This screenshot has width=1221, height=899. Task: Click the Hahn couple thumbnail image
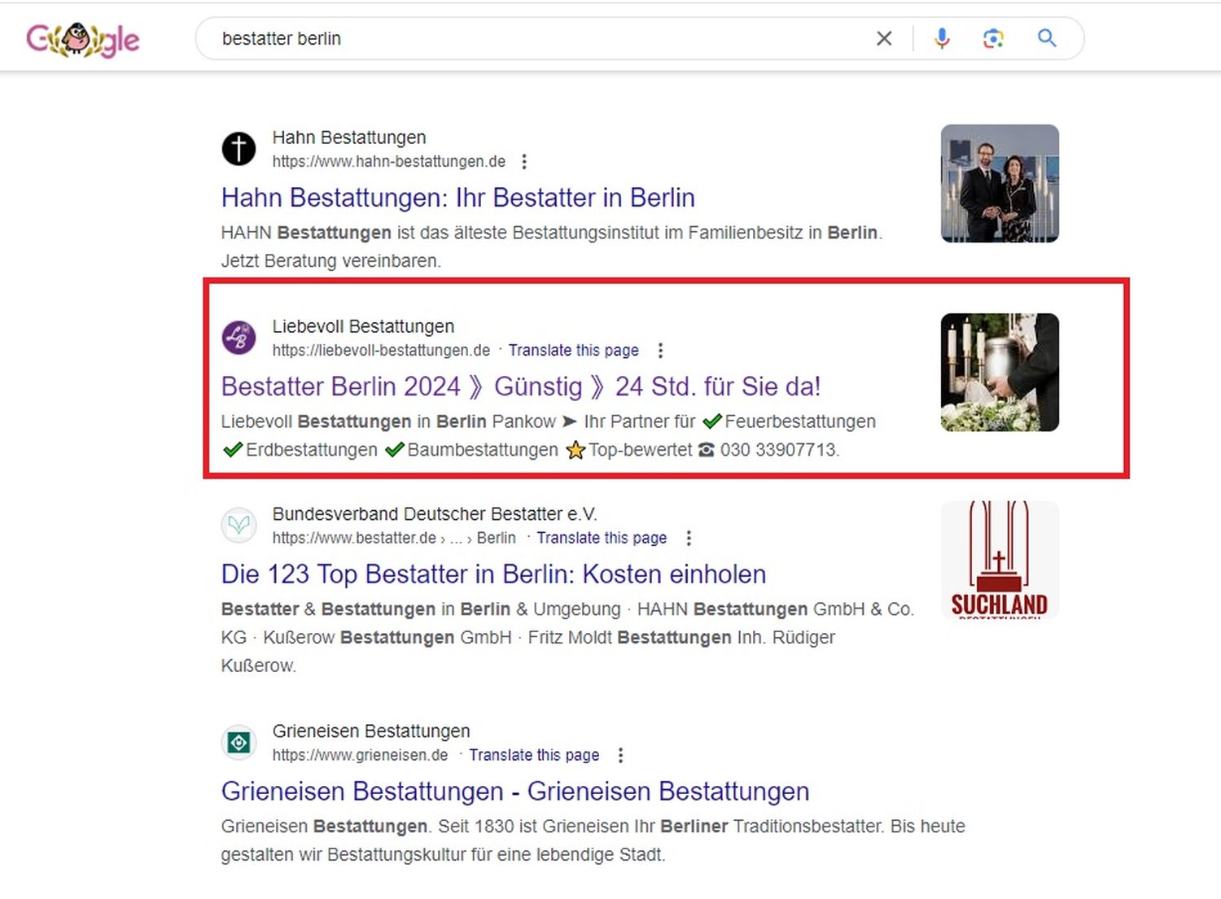click(1000, 183)
